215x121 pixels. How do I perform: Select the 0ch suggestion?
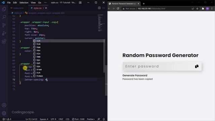click(69, 41)
